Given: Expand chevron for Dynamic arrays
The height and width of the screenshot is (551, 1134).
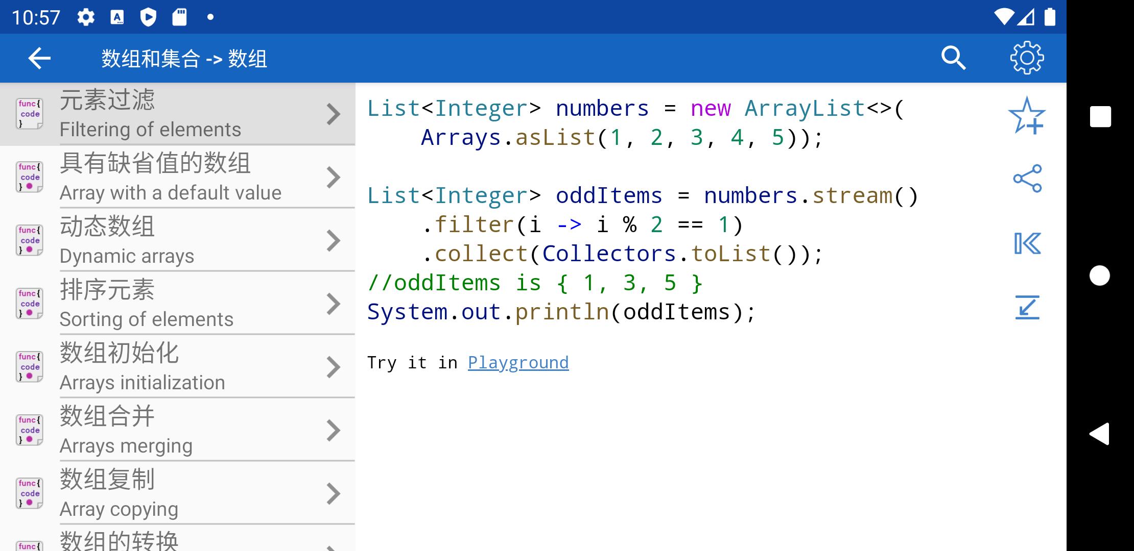Looking at the screenshot, I should pos(334,240).
